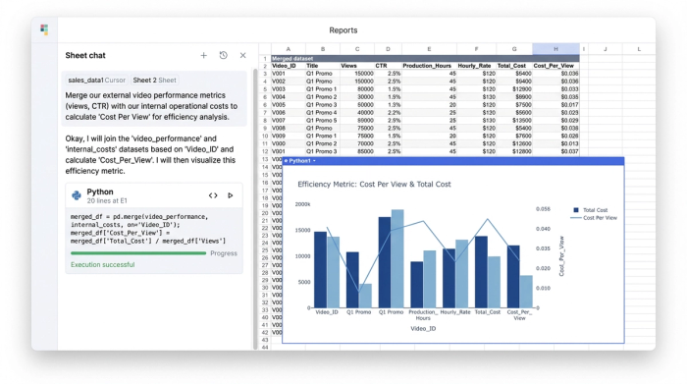Select column J header

pyautogui.click(x=606, y=49)
